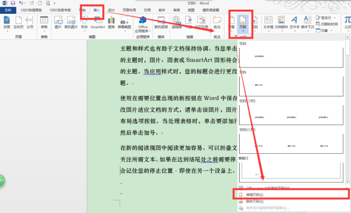Open the File (文件) tab

[8, 10]
